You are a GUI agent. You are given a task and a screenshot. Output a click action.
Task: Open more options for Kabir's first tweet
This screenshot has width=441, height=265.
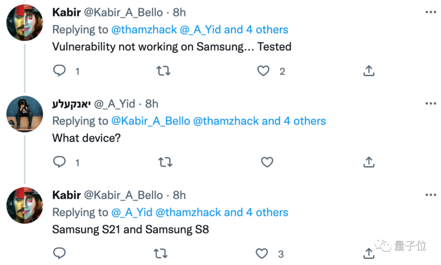pos(431,12)
